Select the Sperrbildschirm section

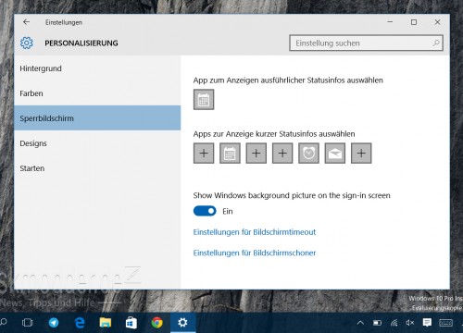click(x=97, y=118)
